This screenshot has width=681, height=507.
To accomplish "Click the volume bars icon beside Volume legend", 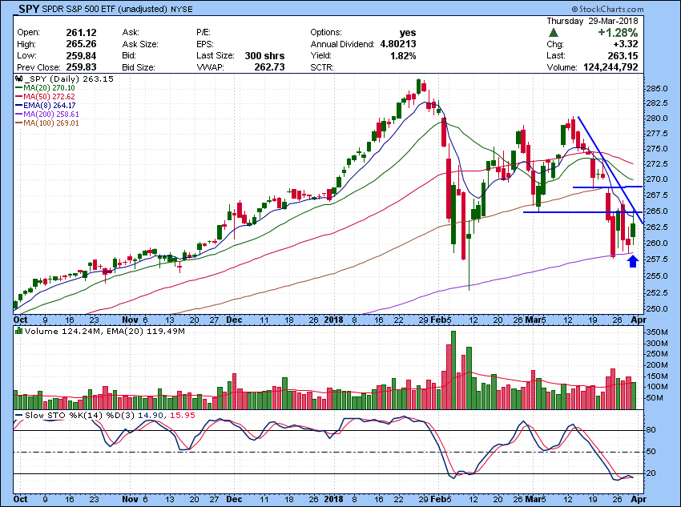I will pyautogui.click(x=18, y=332).
